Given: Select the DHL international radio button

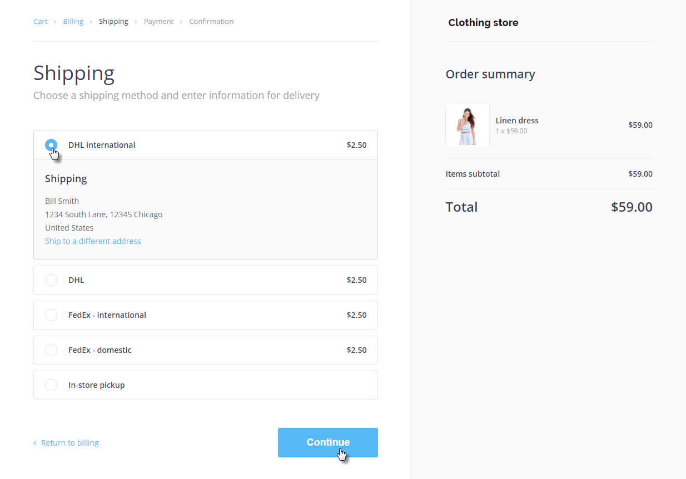Looking at the screenshot, I should tap(51, 145).
